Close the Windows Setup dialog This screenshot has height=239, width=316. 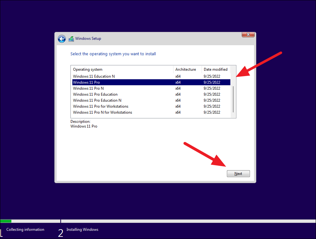coord(248,35)
